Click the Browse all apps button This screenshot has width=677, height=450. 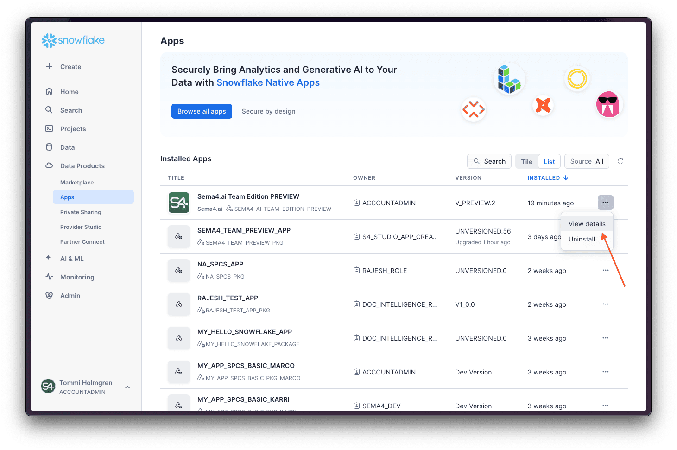[x=202, y=111]
